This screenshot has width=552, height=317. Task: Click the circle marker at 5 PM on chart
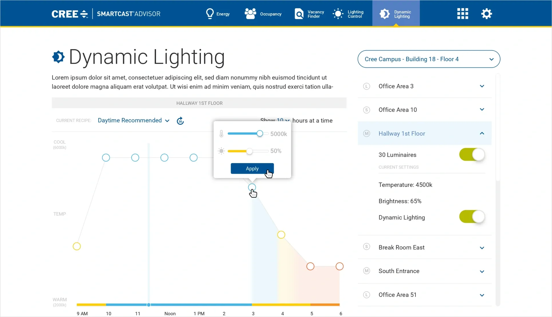click(x=310, y=266)
